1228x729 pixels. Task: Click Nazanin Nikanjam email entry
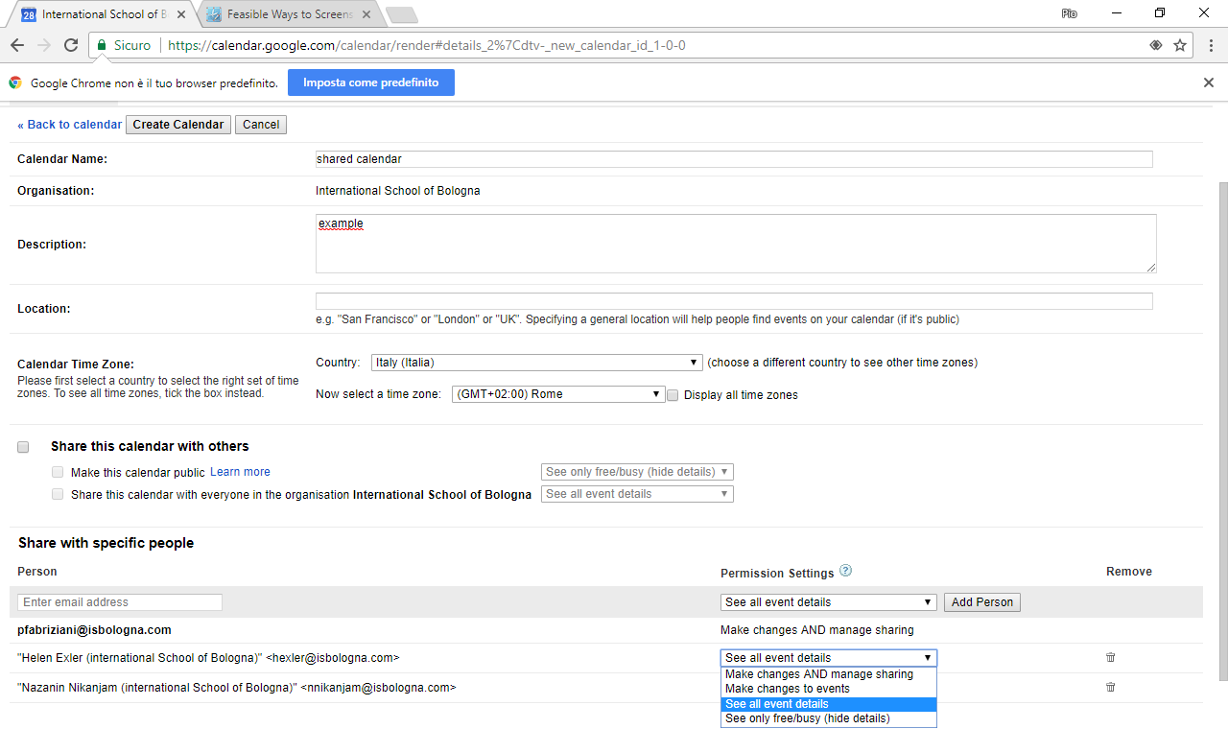point(237,688)
